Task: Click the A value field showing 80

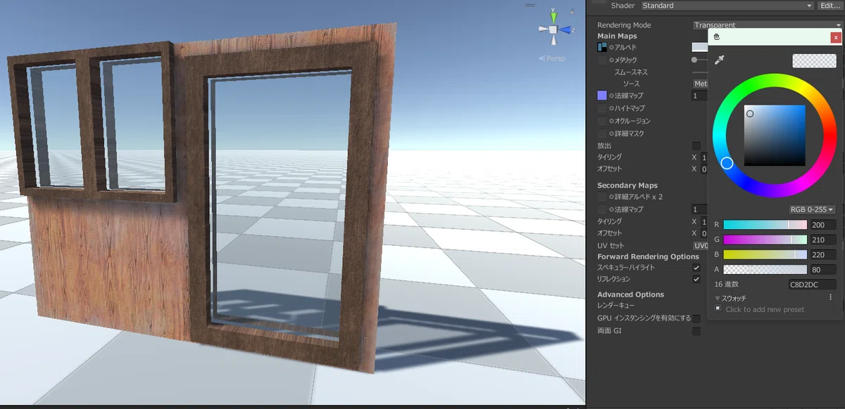Action: point(822,269)
